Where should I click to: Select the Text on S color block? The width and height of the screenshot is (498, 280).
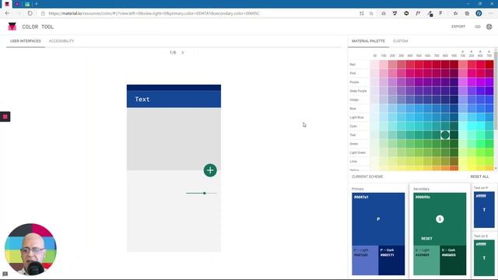pos(484,257)
